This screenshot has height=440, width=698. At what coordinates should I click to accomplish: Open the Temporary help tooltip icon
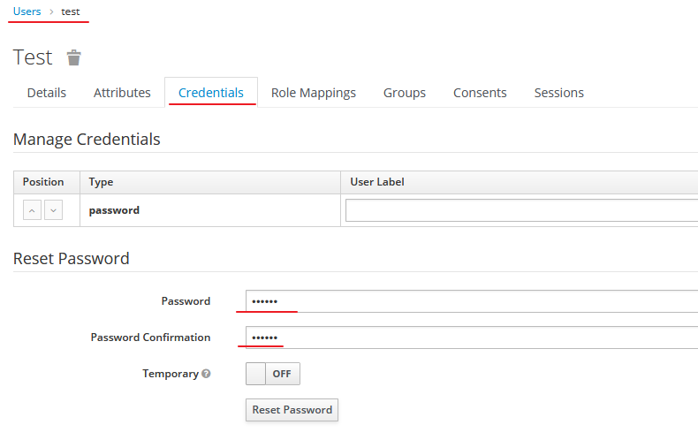pos(206,374)
